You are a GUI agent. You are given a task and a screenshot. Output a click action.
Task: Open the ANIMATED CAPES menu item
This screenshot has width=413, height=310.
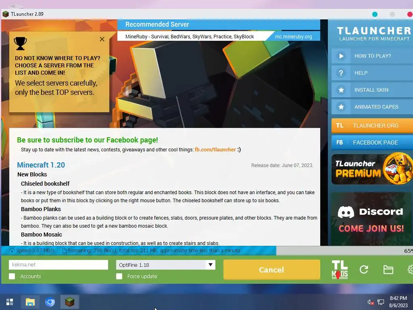[x=372, y=107]
